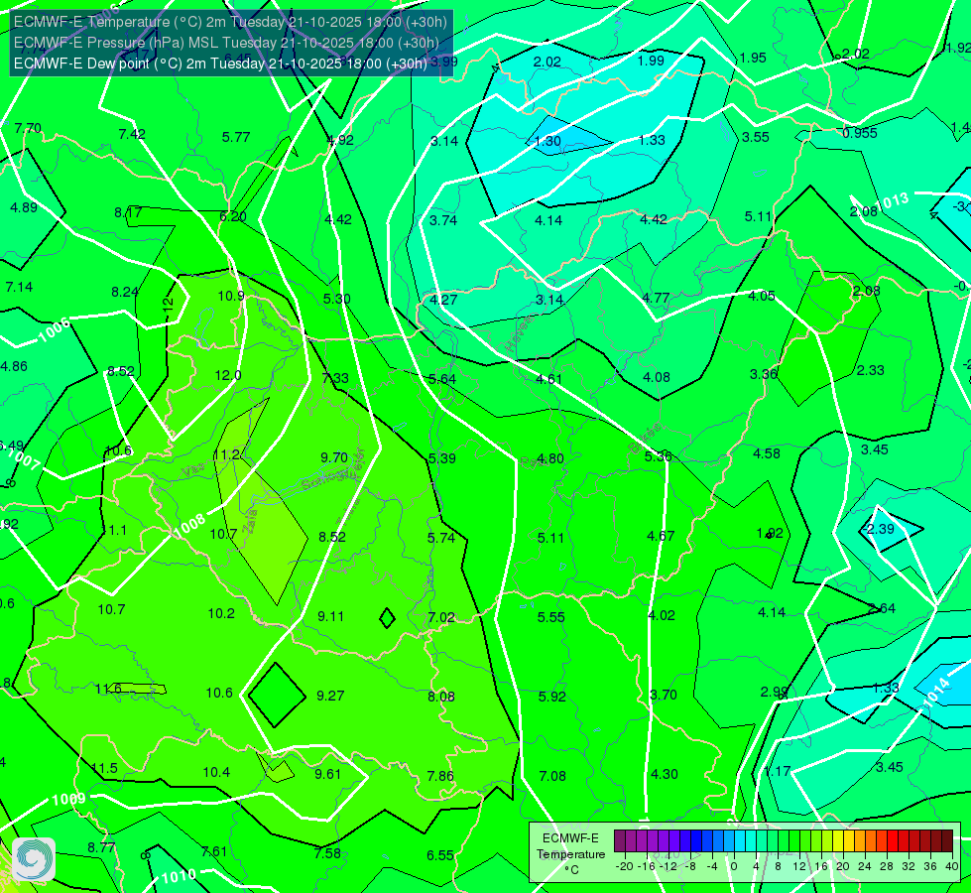Screen dimensions: 971x893
Task: Click the 1.95 dew point value
Action: click(x=753, y=58)
